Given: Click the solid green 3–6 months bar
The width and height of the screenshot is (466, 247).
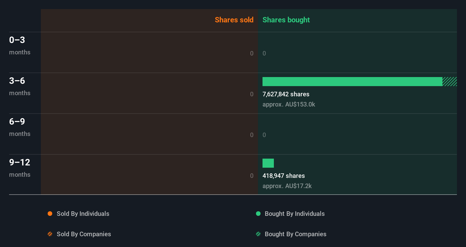Looking at the screenshot, I should tap(352, 82).
